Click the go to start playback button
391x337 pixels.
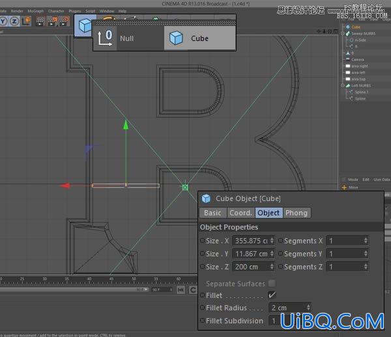click(x=181, y=290)
